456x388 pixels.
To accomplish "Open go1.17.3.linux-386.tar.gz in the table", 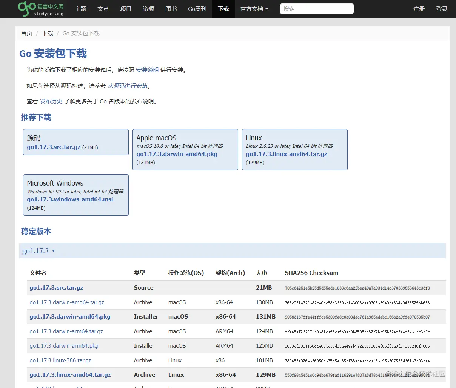I will point(60,360).
